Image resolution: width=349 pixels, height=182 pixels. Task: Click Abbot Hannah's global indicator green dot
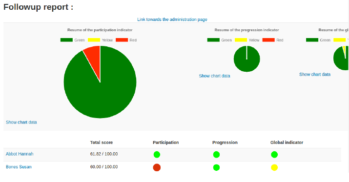pos(274,154)
